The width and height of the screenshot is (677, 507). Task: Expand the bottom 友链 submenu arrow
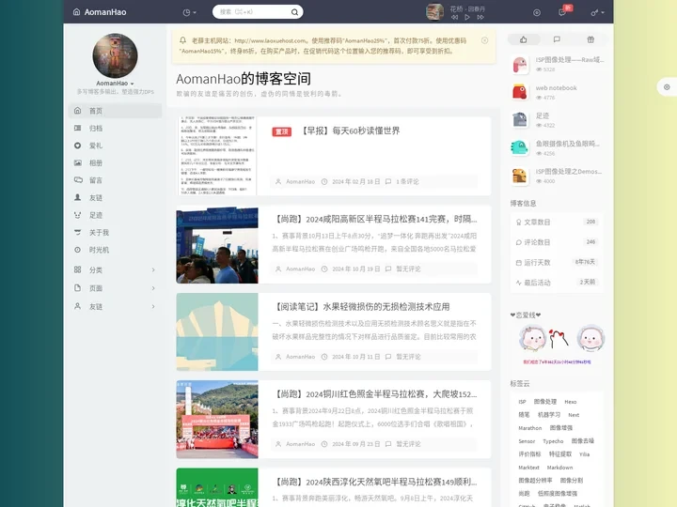tap(153, 306)
